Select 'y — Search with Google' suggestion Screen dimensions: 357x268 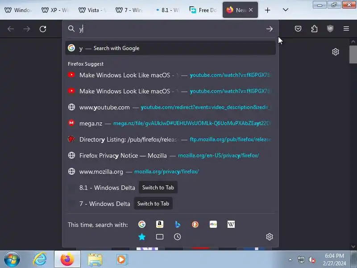[x=170, y=48]
